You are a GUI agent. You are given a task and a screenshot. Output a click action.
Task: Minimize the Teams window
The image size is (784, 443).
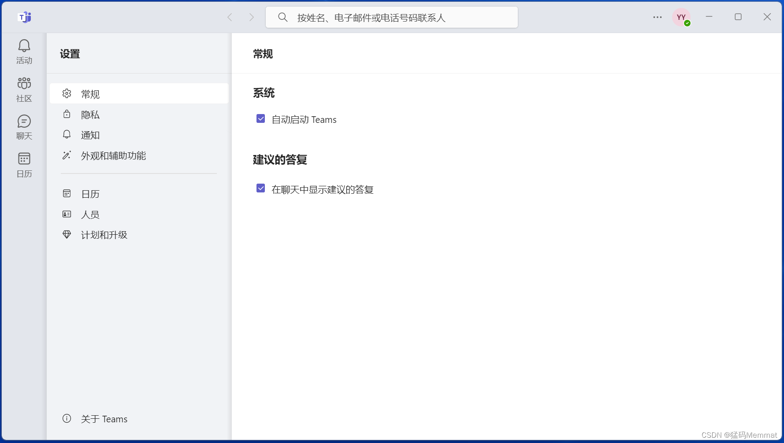pyautogui.click(x=709, y=17)
